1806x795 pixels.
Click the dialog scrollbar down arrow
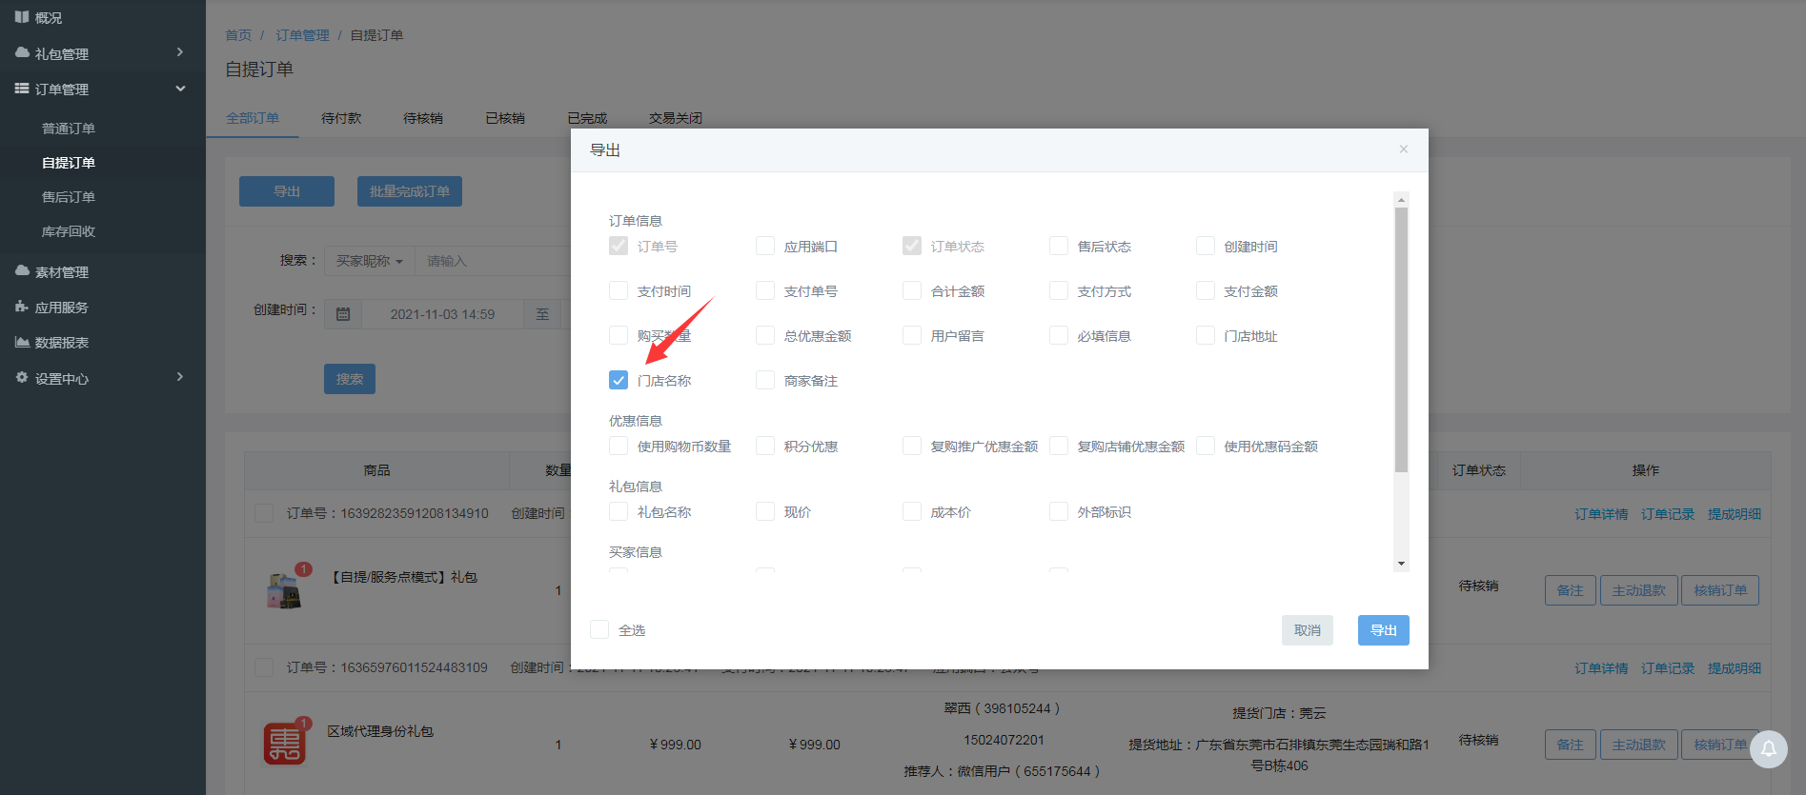click(1401, 564)
